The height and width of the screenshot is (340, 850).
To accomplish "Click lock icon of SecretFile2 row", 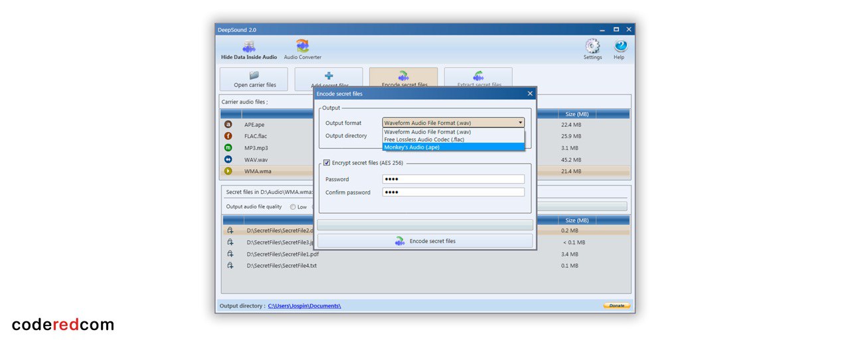I will [230, 230].
